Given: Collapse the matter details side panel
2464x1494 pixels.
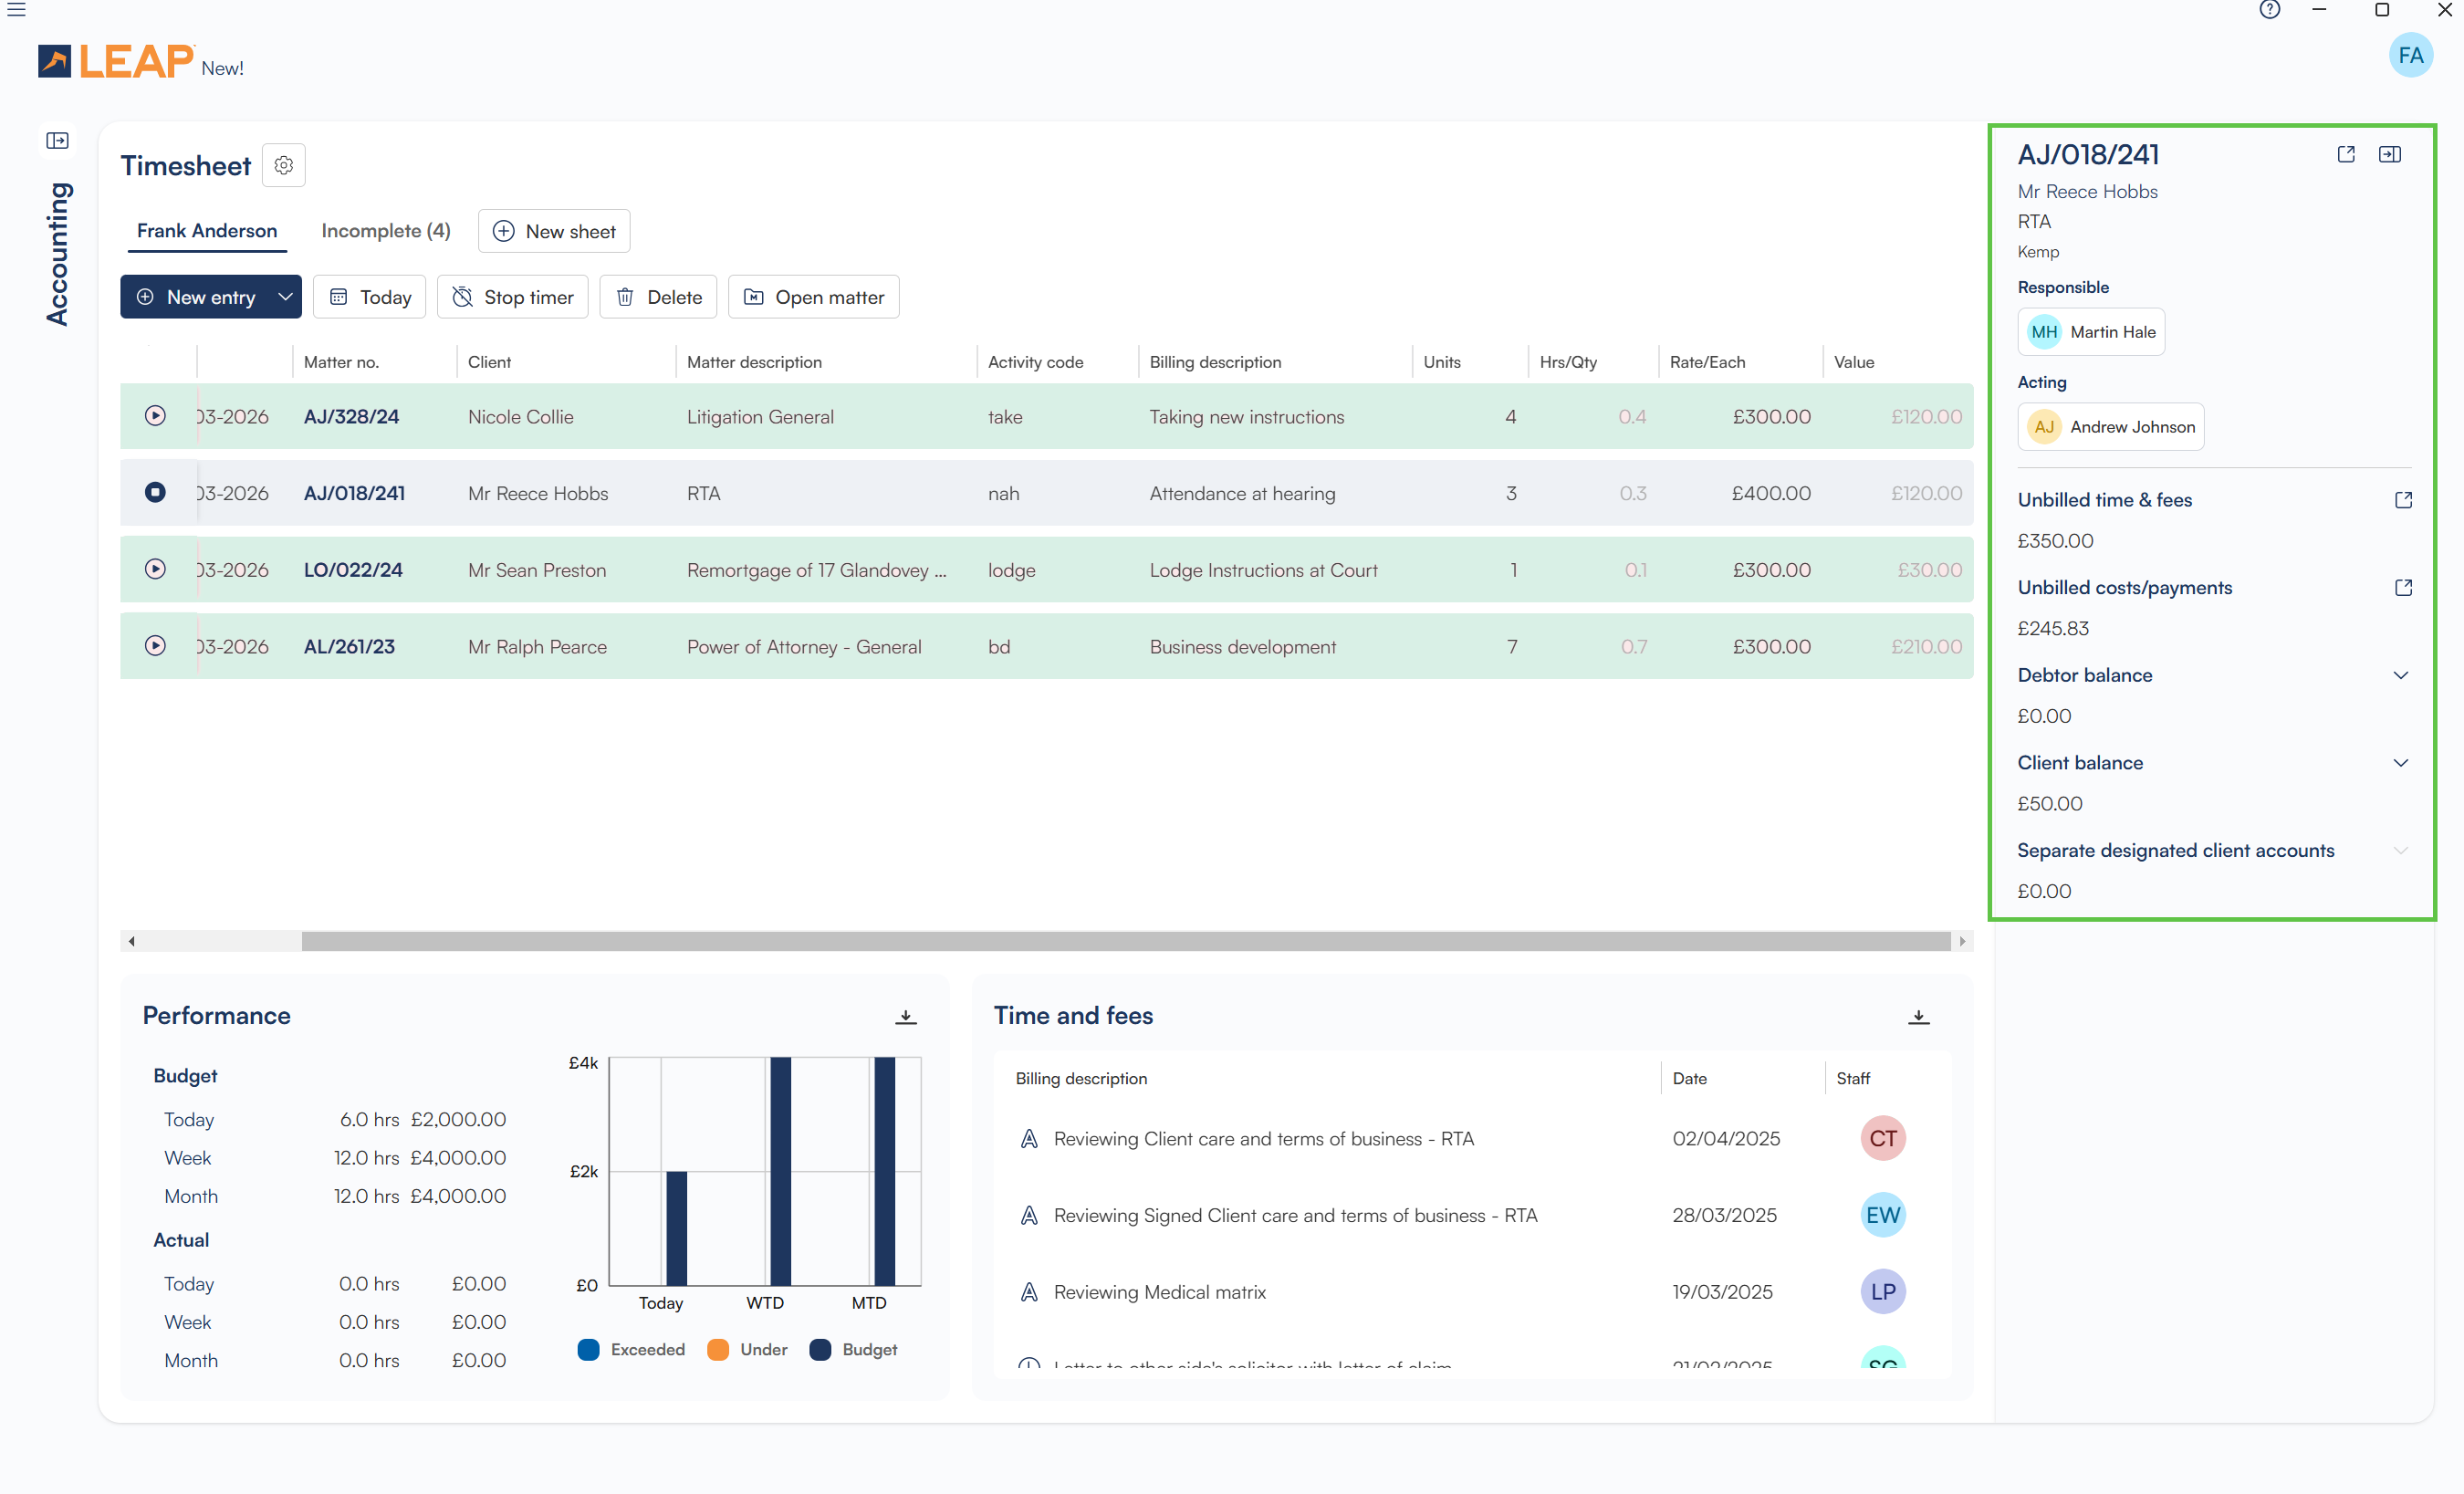Looking at the screenshot, I should pos(2389,154).
